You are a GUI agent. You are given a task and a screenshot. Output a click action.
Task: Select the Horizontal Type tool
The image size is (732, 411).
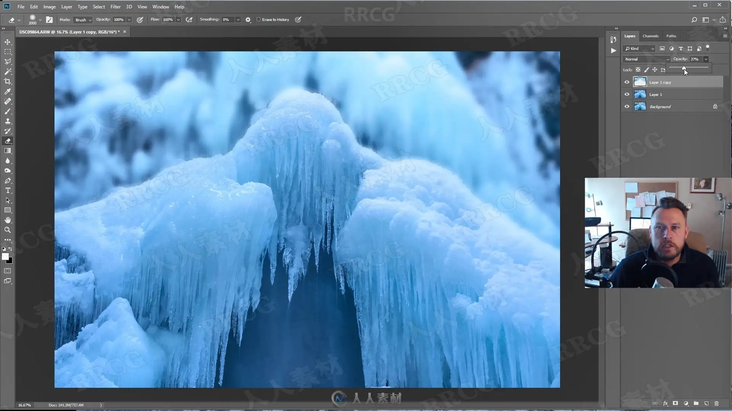(8, 190)
